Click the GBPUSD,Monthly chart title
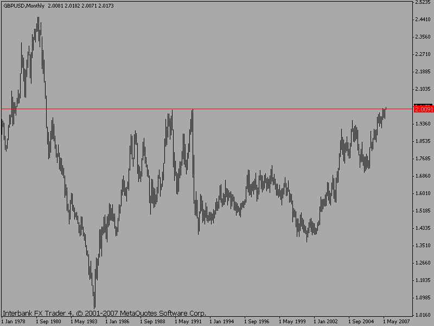 point(24,6)
